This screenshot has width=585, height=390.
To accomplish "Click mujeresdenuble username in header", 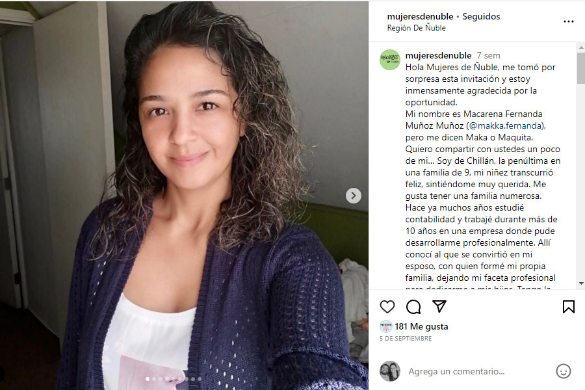I will pos(420,16).
